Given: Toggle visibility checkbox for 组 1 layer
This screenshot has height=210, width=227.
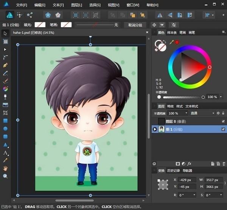Looking at the screenshot, I should coord(223,129).
